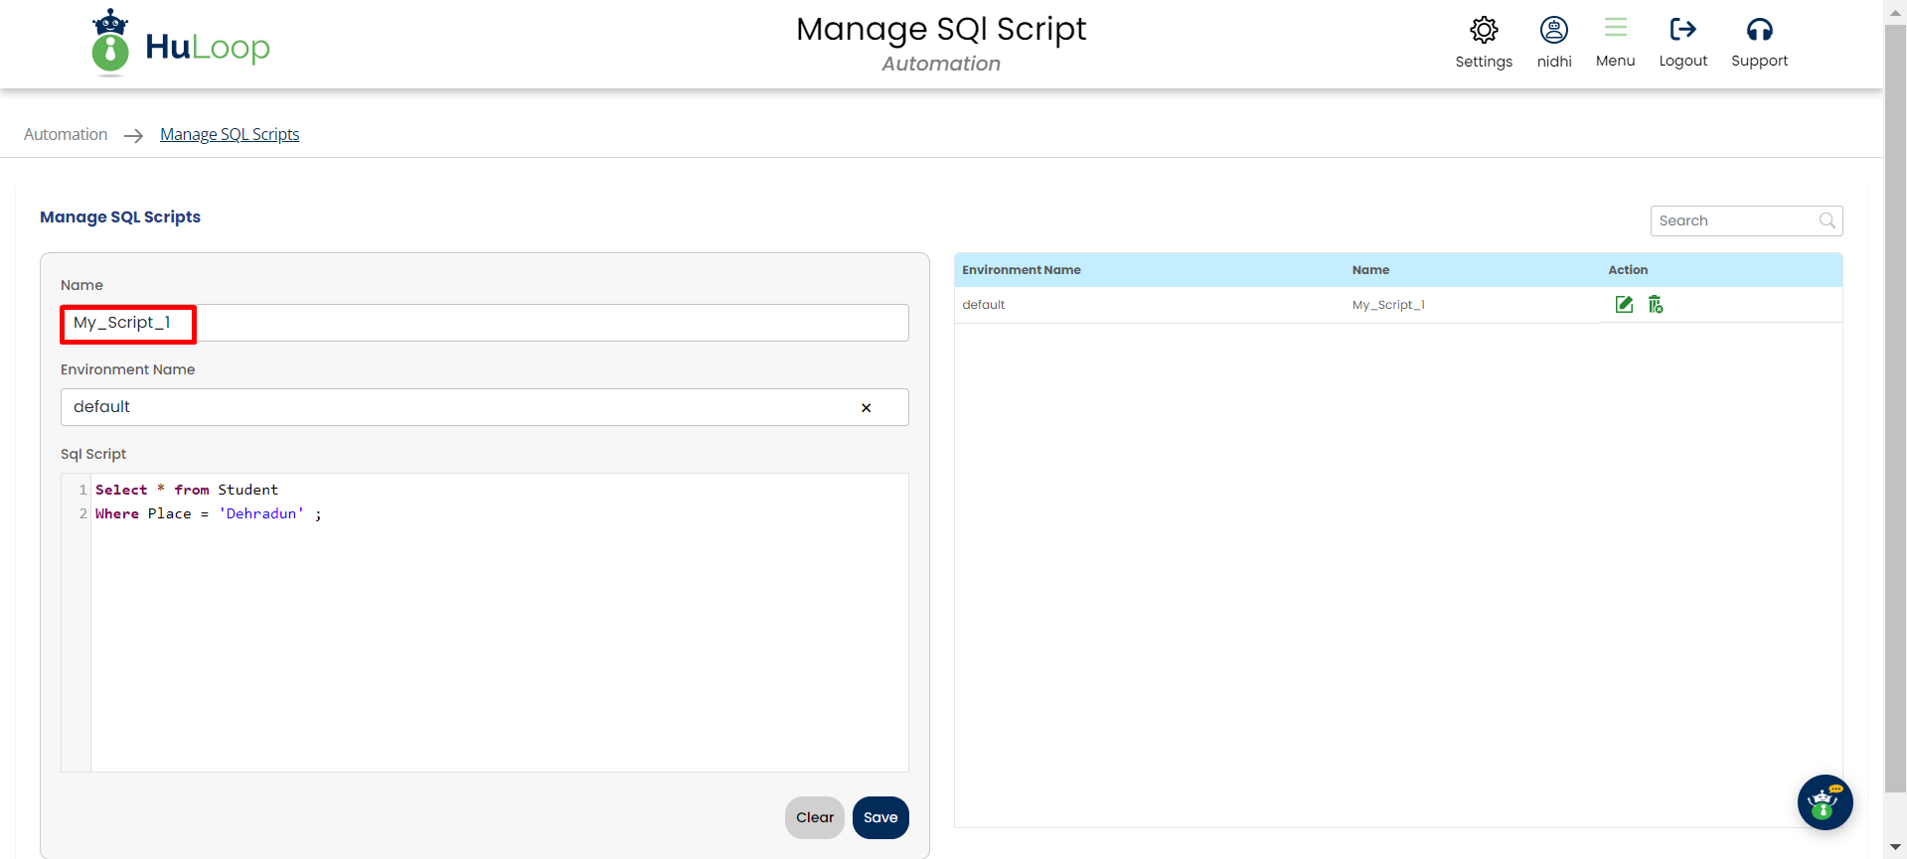Open the hamburger Menu icon
This screenshot has height=859, width=1907.
point(1615,29)
